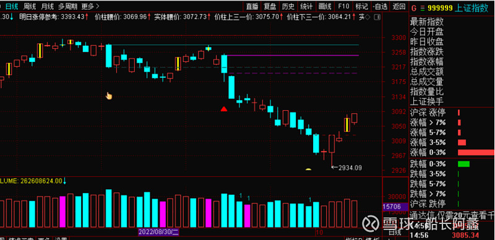Screen dimensions: 495x240
Task: Click the 2934.09 low price label
Action: pos(350,168)
